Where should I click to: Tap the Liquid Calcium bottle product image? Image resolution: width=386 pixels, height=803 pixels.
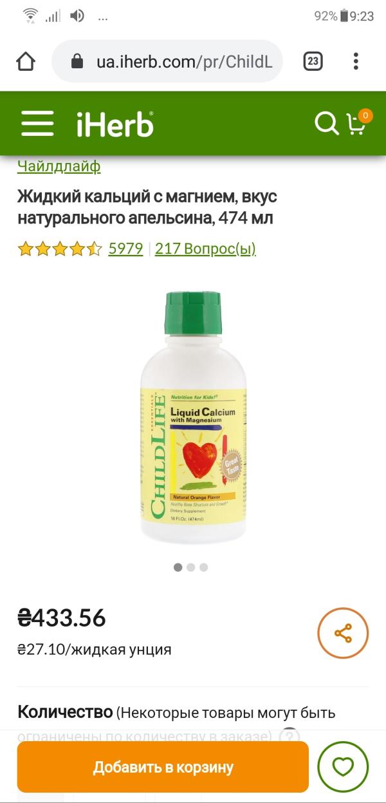193,417
